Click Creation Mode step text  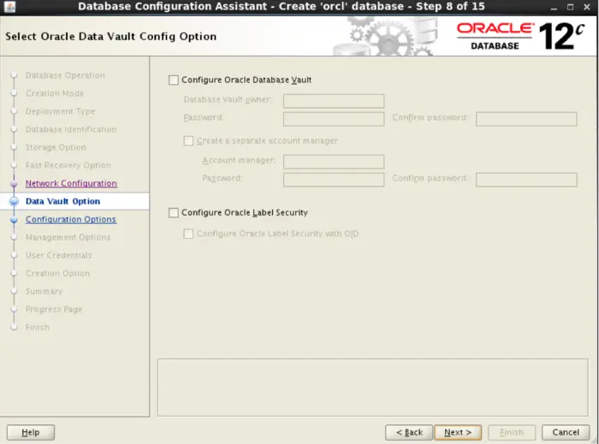tap(55, 93)
